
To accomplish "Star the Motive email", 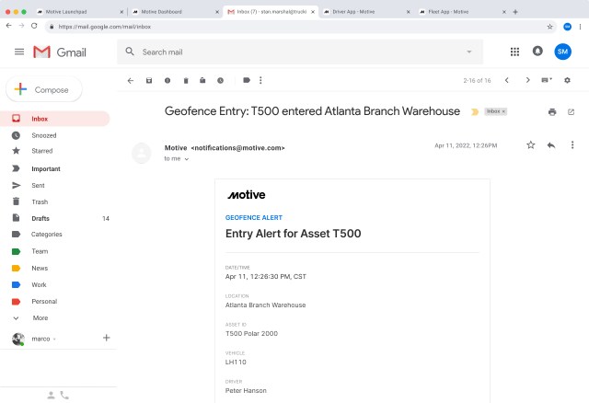I will (x=530, y=145).
